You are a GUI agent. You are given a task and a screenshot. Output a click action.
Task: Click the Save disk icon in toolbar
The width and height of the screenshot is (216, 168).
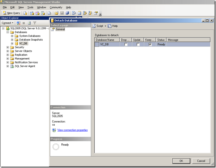62,13
